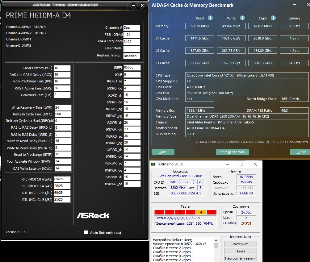Click the Почта button in TestMem5
310x262 pixels.
pos(240,251)
